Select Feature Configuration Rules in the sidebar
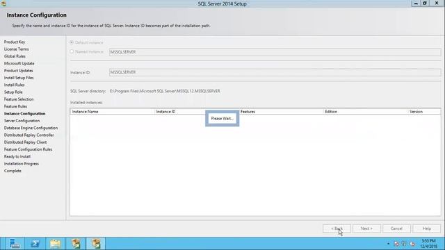 click(x=28, y=149)
